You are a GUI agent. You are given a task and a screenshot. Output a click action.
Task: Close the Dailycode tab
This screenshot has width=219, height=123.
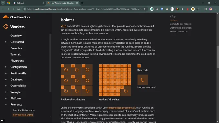pyautogui.click(x=43, y=3)
